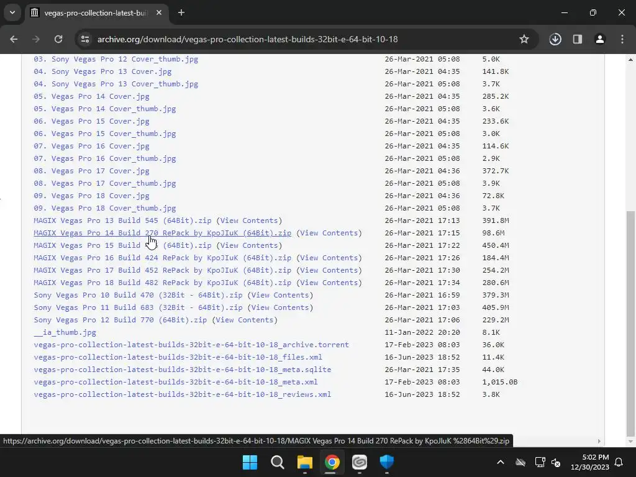Click the scroll down arrow of page

pyautogui.click(x=630, y=442)
